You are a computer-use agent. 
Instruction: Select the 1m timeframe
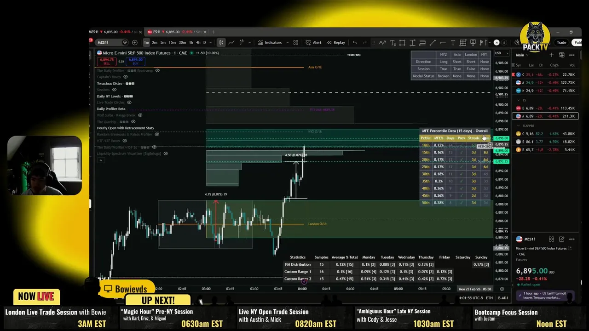pos(146,42)
